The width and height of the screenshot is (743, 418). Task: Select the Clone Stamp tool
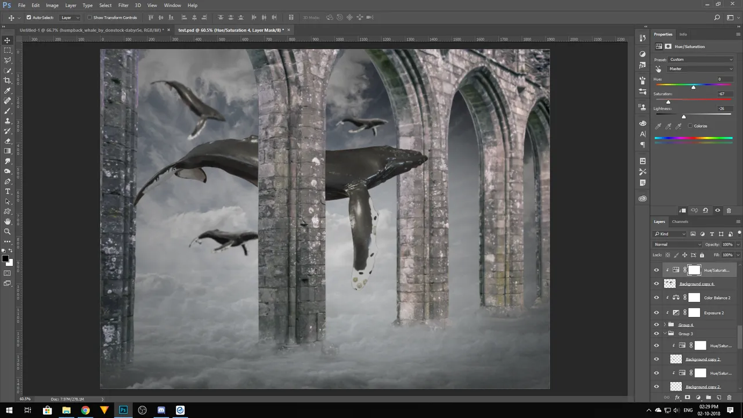8,121
